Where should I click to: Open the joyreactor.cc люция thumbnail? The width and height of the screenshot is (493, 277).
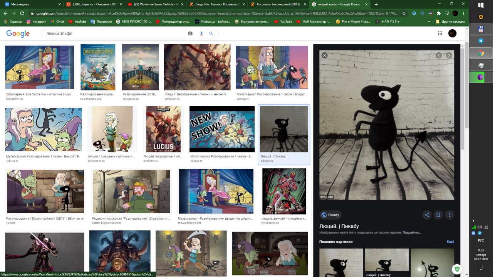click(x=112, y=129)
